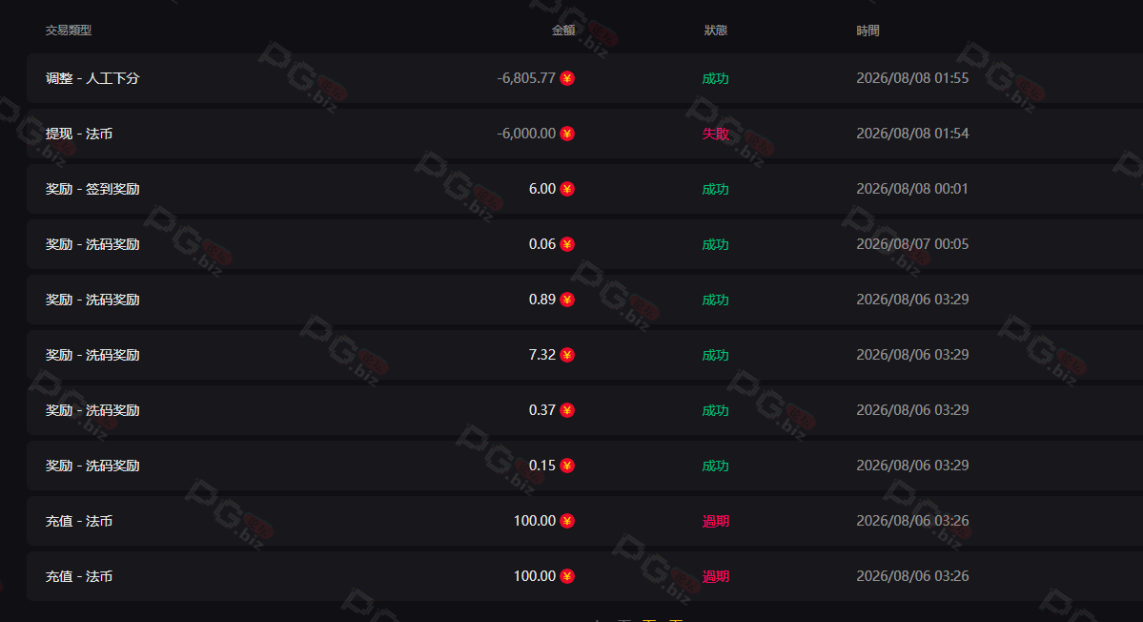Viewport: 1143px width, 622px height.
Task: Click the yuan icon next to 0.89
Action: point(567,300)
